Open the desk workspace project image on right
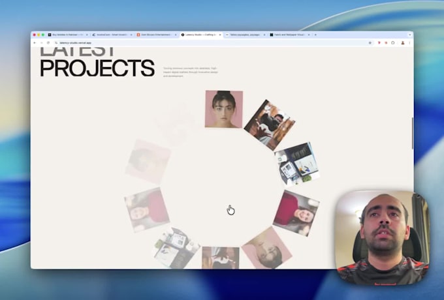This screenshot has height=300, width=444. (x=297, y=164)
